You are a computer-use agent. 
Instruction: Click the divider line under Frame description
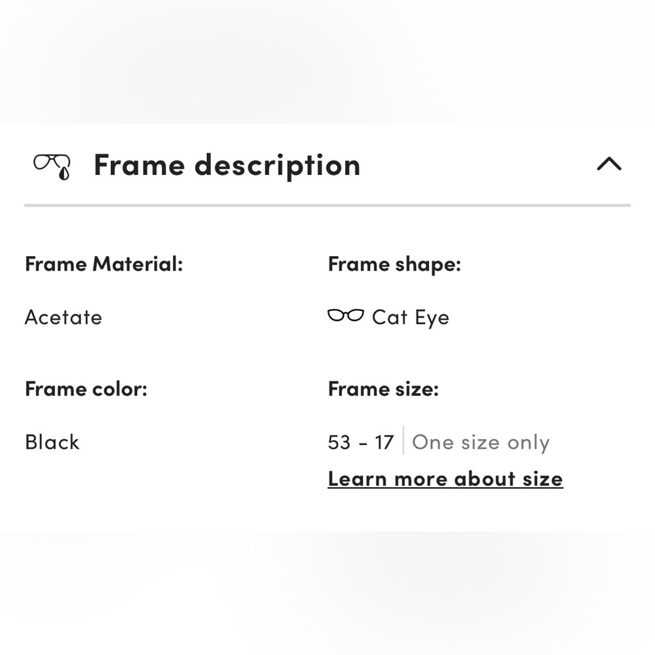[x=327, y=205]
